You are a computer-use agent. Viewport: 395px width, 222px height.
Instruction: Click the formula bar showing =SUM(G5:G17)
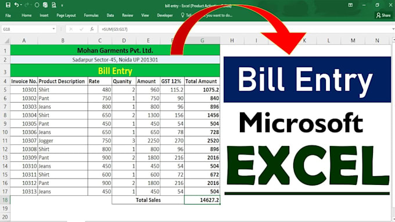[x=245, y=29]
